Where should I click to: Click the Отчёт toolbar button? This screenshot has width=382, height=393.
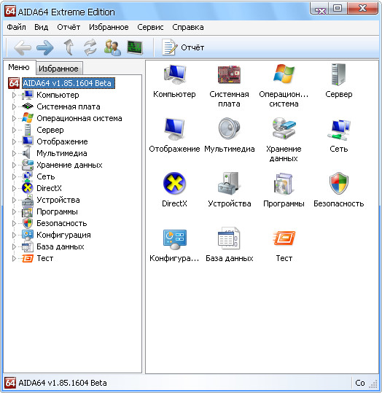[183, 47]
